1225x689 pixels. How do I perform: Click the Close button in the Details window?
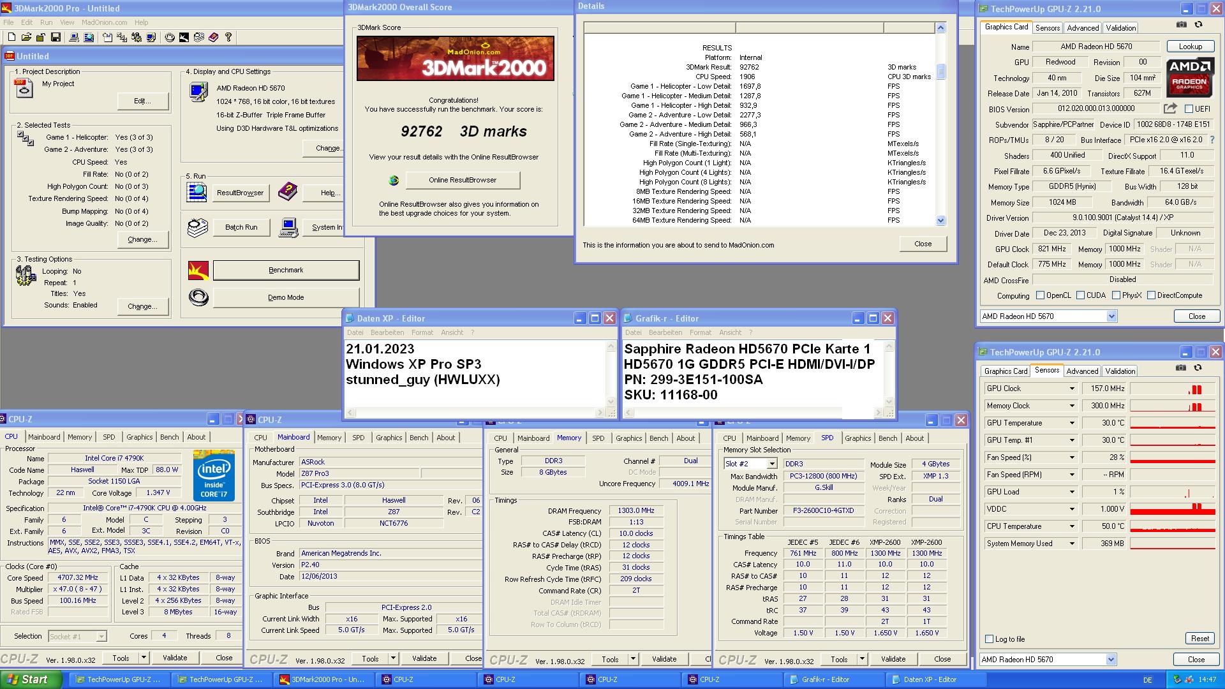[x=923, y=244]
